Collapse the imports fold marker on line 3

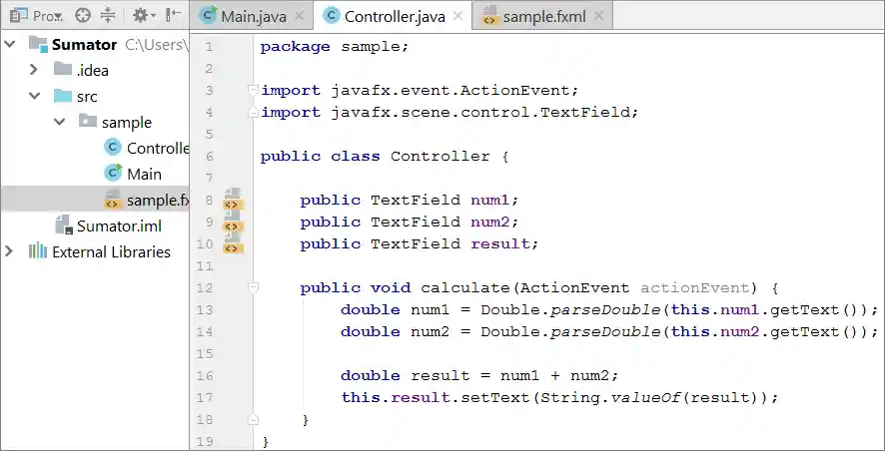(253, 90)
